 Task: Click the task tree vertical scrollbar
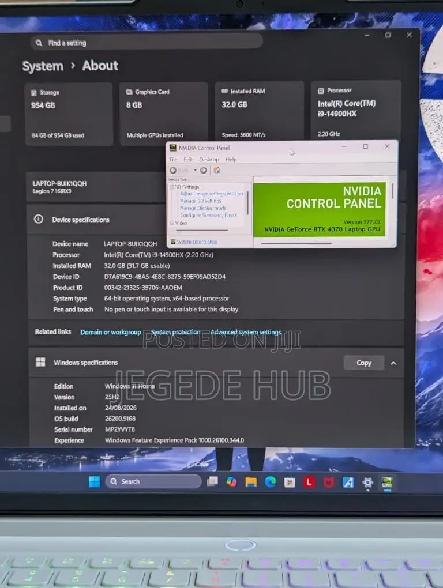tap(247, 203)
